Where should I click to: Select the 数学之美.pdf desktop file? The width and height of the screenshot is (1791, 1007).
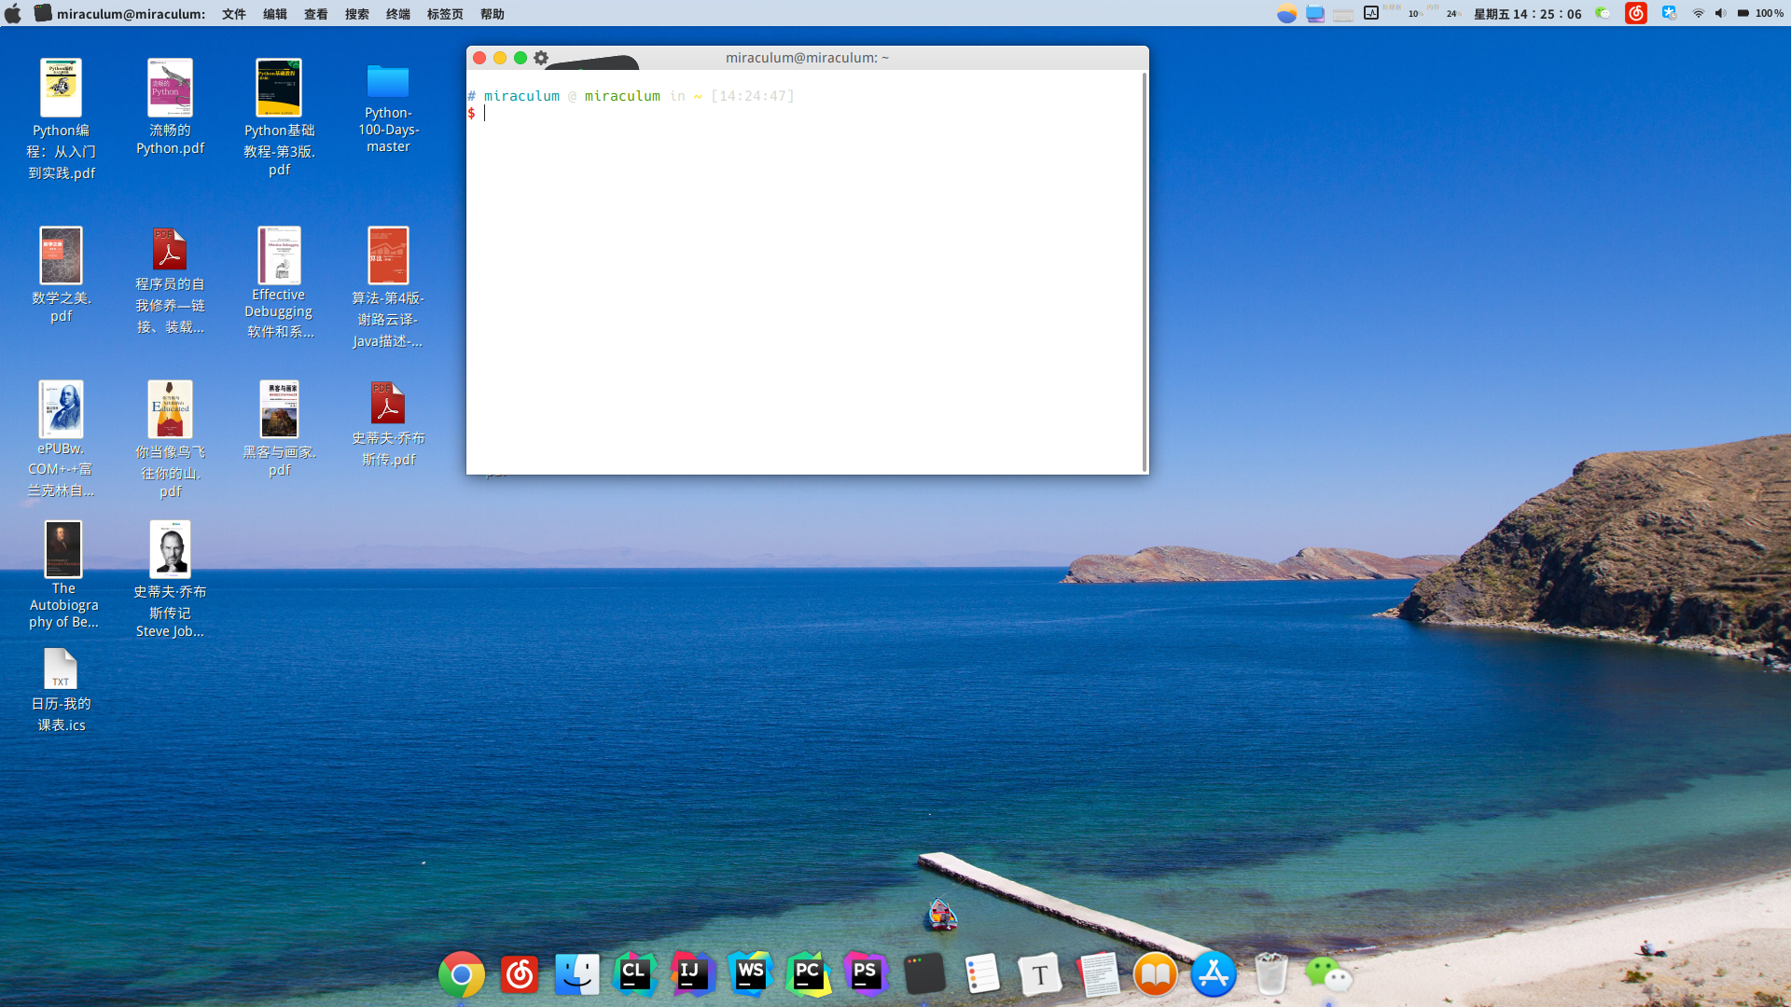pos(61,255)
